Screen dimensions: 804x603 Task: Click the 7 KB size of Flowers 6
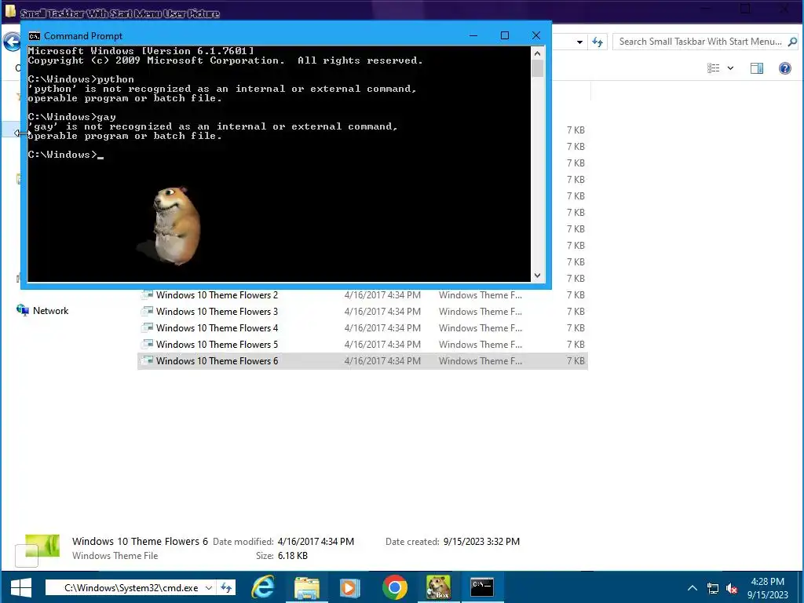(576, 360)
